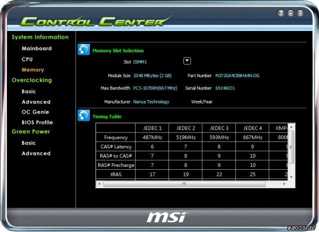Click the System Information heading
319x232 pixels.
tap(40, 37)
